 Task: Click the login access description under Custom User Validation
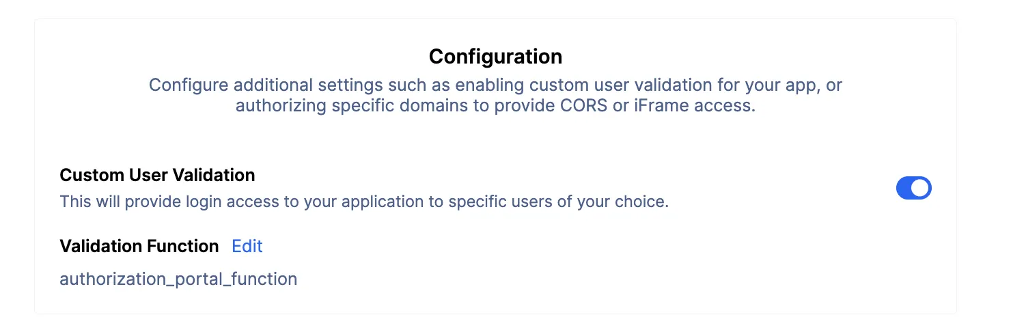[x=364, y=202]
